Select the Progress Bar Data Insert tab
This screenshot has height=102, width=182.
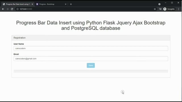(18, 4)
